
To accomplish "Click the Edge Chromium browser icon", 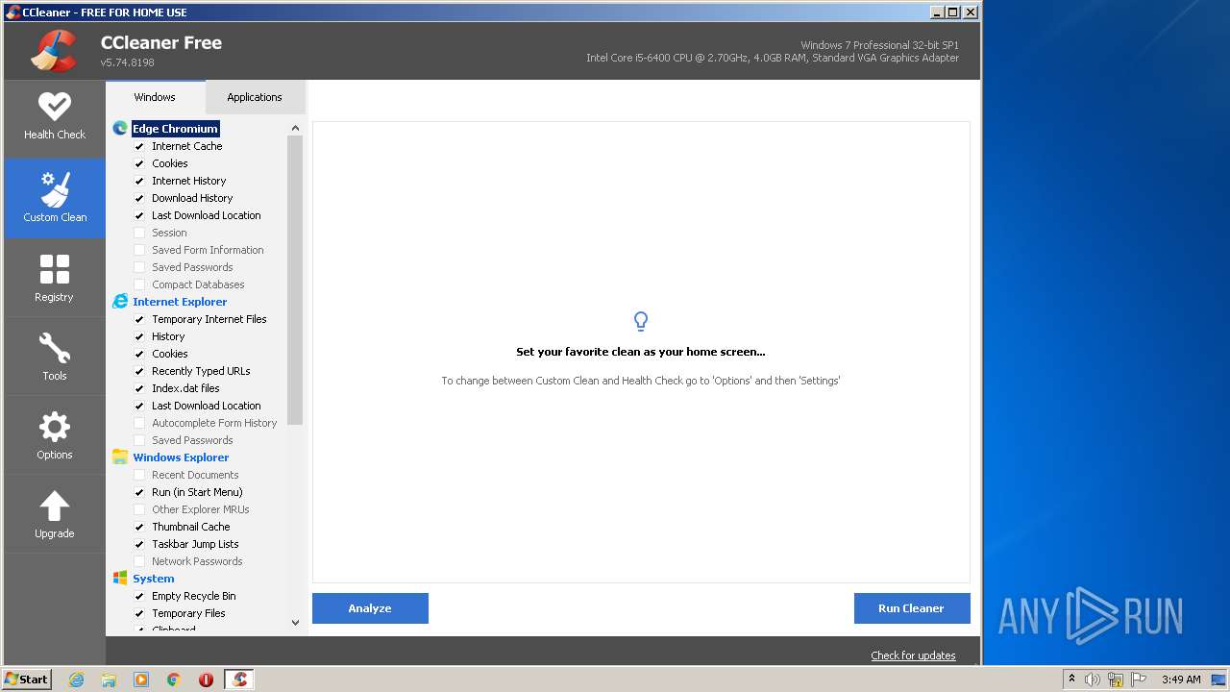I will pos(120,129).
